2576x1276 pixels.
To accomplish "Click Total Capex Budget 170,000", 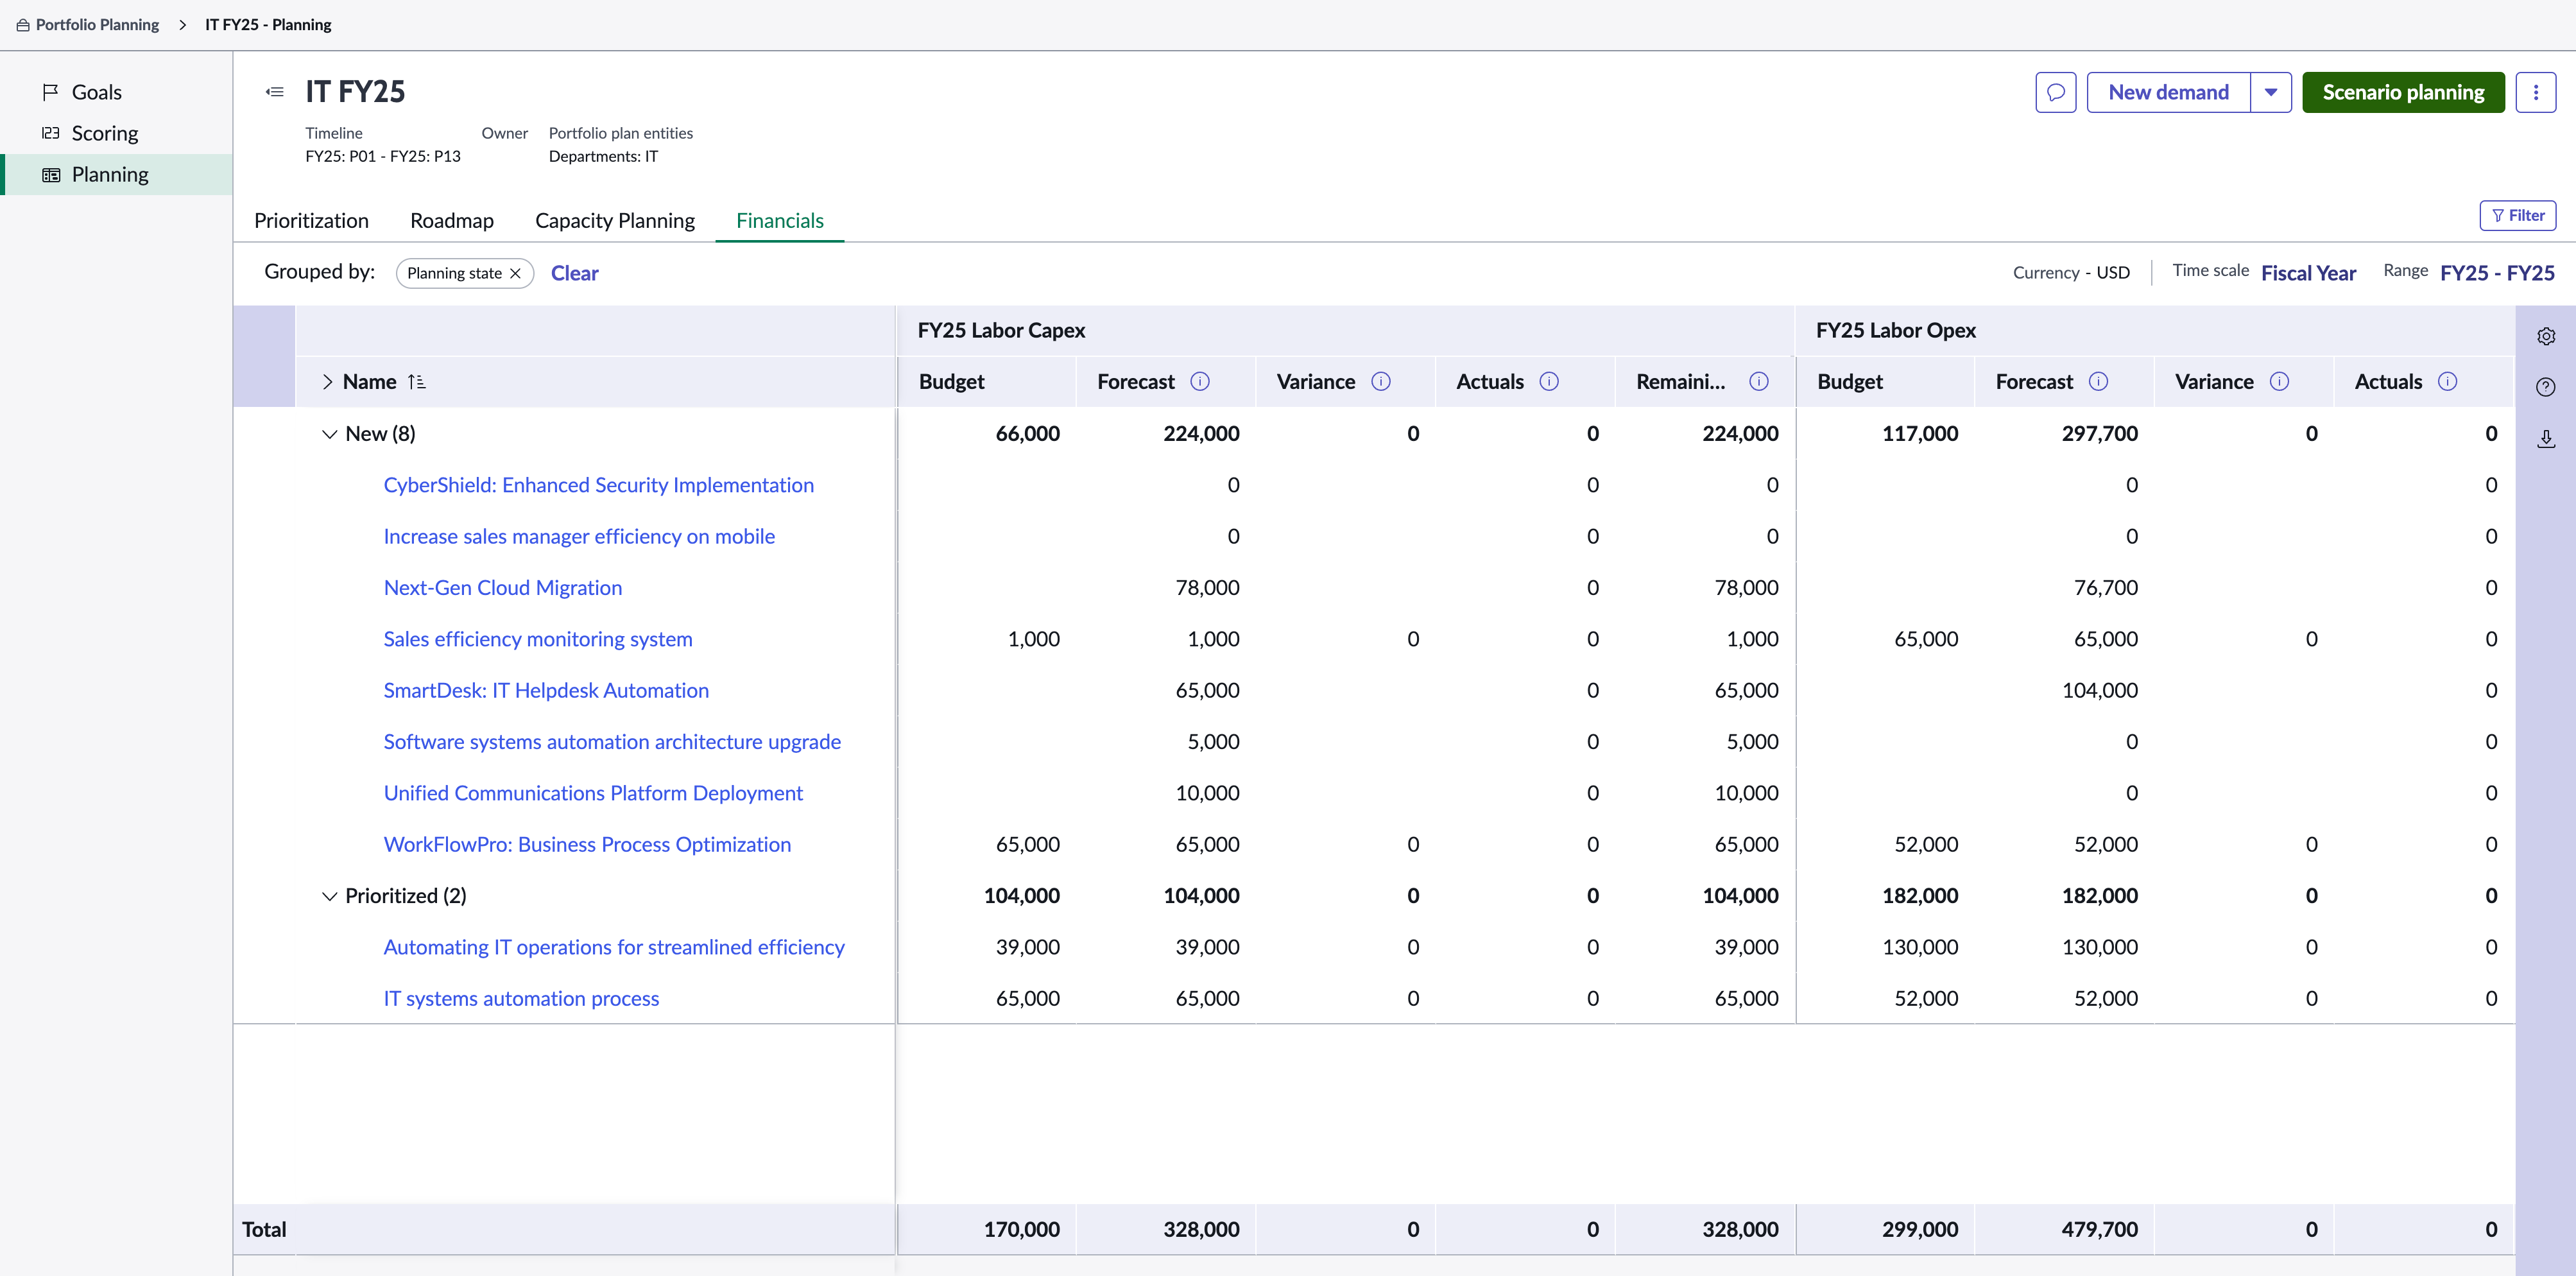I will [x=1021, y=1230].
